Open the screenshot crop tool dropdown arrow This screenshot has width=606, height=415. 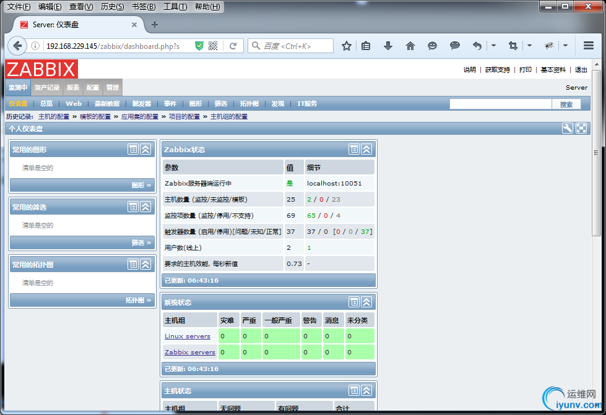(x=529, y=46)
